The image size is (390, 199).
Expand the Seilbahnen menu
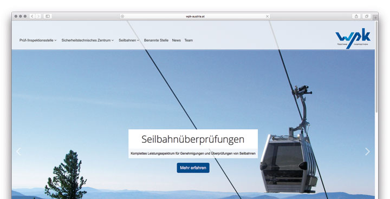click(x=129, y=40)
